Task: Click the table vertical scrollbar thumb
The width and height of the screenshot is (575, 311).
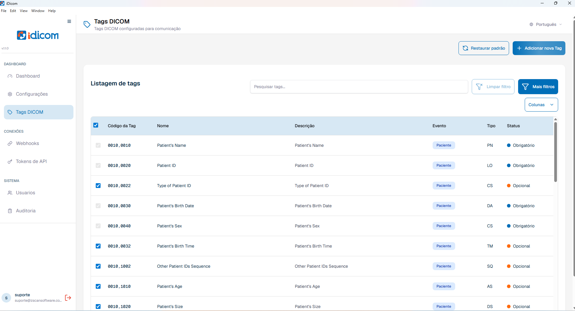Action: tap(555, 152)
